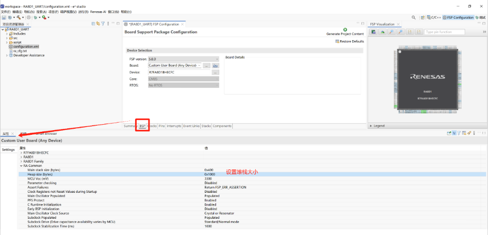
Task: Click Heap size (bytes) property row
Action: tap(252, 174)
